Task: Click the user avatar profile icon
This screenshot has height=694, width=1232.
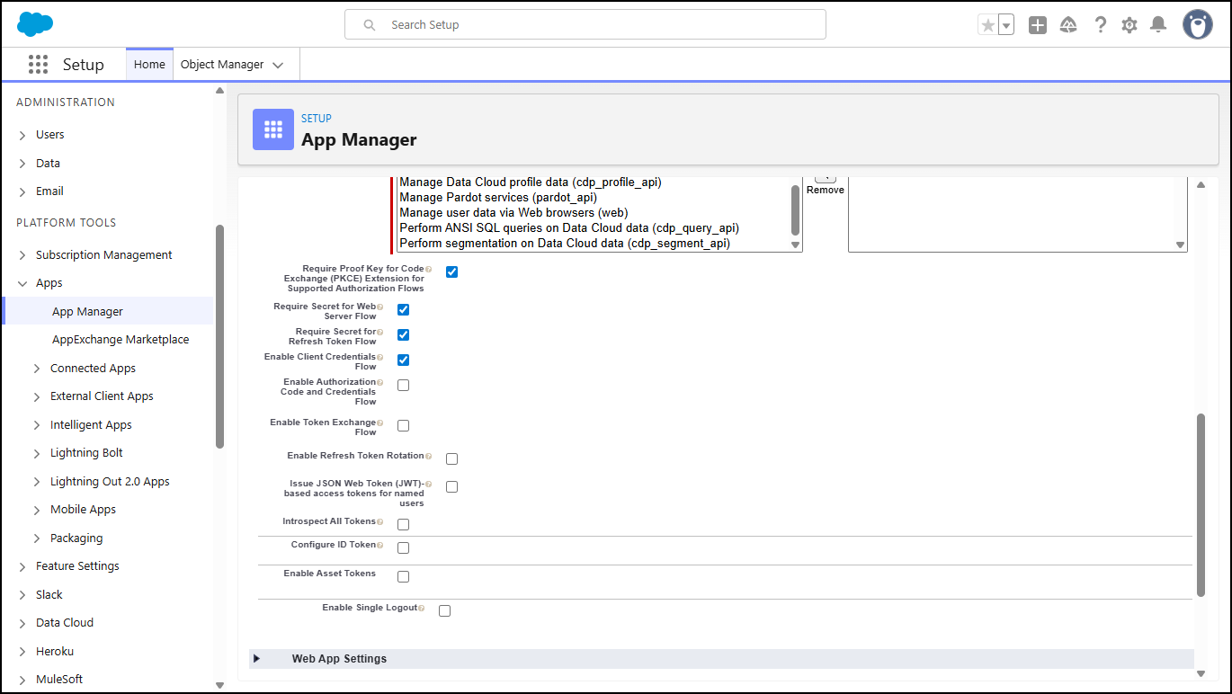Action: (x=1197, y=25)
